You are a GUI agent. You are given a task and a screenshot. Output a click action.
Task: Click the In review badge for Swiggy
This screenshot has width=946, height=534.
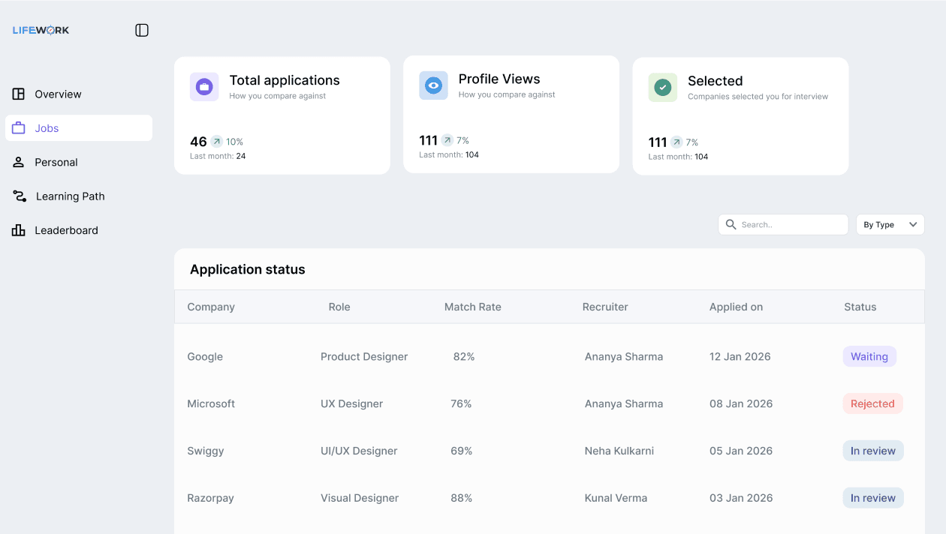coord(872,451)
